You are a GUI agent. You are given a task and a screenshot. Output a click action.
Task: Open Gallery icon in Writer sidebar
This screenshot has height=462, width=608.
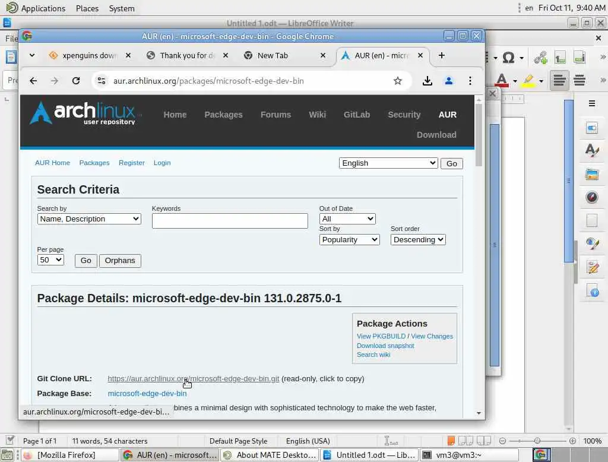pyautogui.click(x=592, y=174)
